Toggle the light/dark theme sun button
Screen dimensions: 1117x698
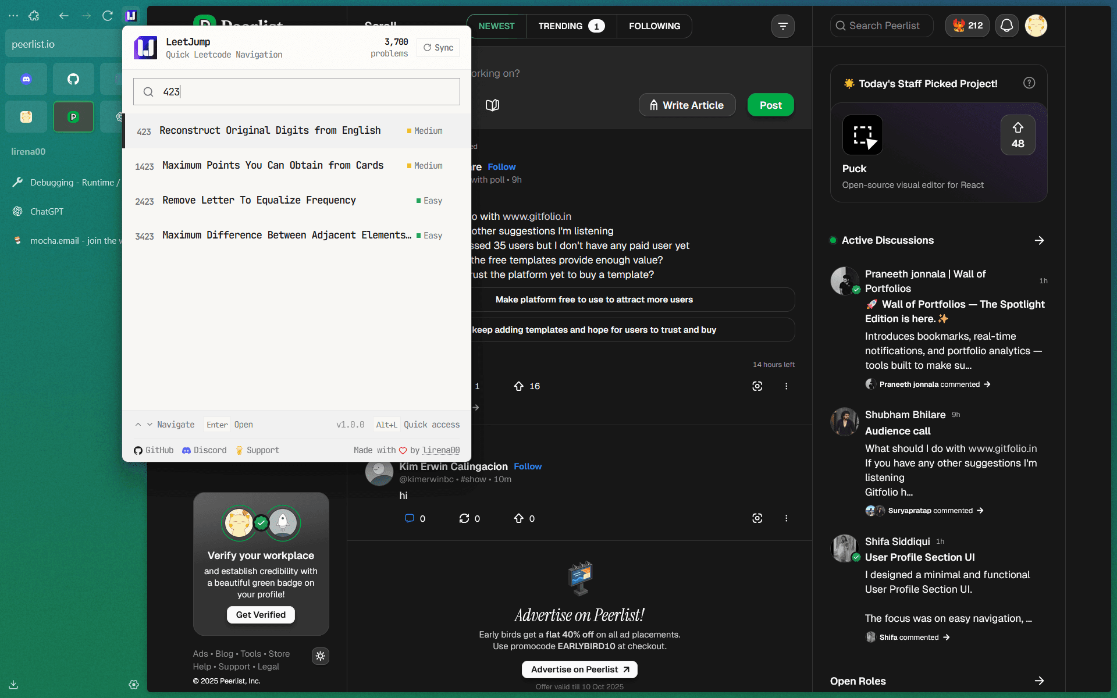pyautogui.click(x=321, y=656)
